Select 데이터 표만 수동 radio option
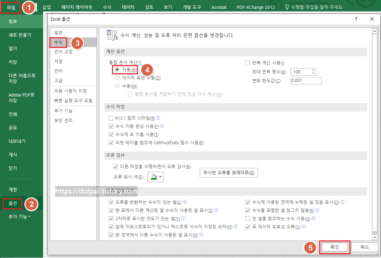The height and width of the screenshot is (258, 381). click(117, 78)
